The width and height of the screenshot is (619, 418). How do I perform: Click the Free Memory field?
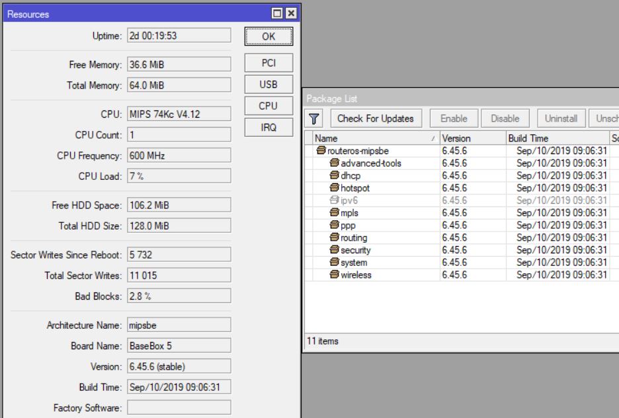point(179,64)
